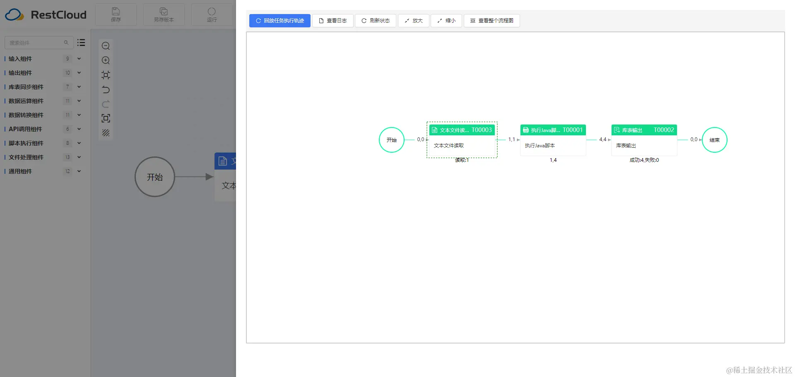Click the 保存 save icon in top toolbar
Viewport: 795px width, 377px height.
(116, 12)
